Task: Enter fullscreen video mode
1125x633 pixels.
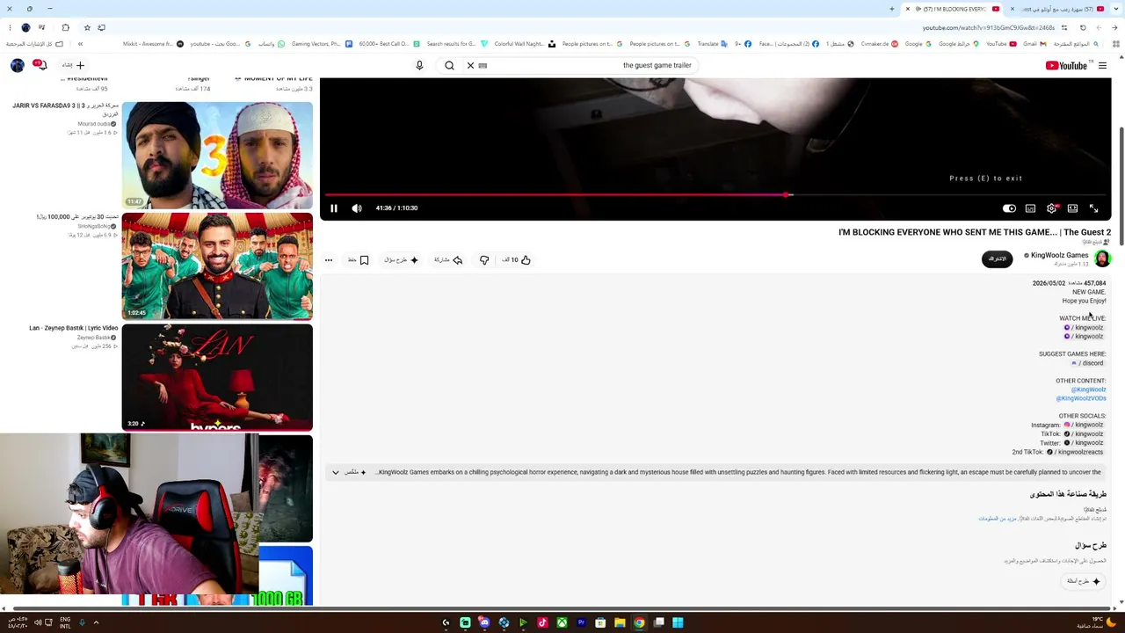Action: (1093, 208)
